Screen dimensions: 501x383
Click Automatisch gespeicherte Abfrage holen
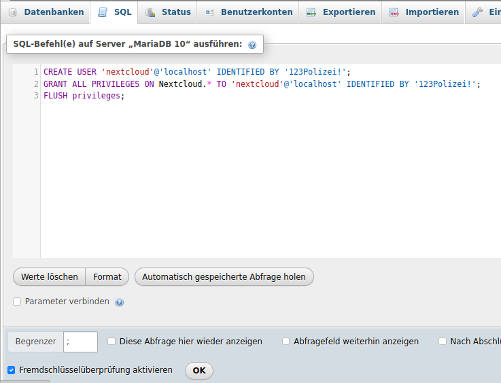tap(224, 276)
